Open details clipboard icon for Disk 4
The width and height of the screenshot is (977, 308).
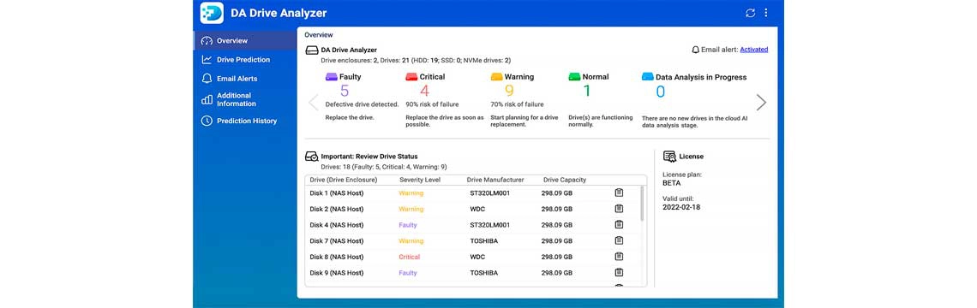[x=619, y=225]
